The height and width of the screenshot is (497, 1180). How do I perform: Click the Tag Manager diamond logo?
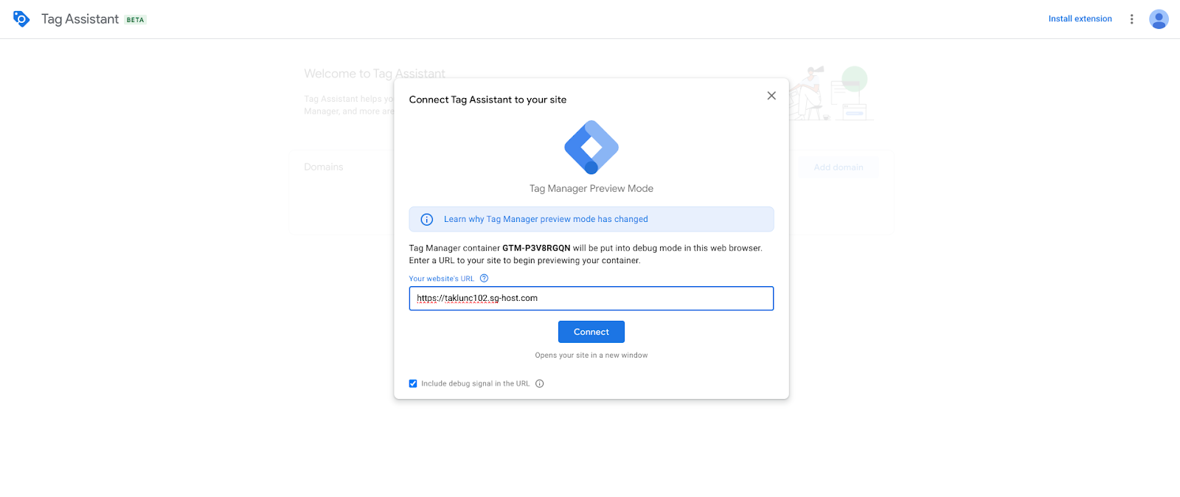click(x=591, y=147)
